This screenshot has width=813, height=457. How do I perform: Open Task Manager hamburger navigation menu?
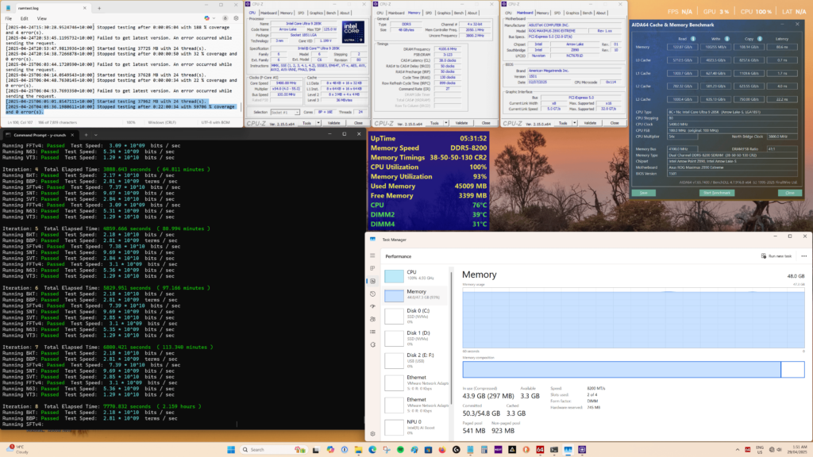pos(372,255)
